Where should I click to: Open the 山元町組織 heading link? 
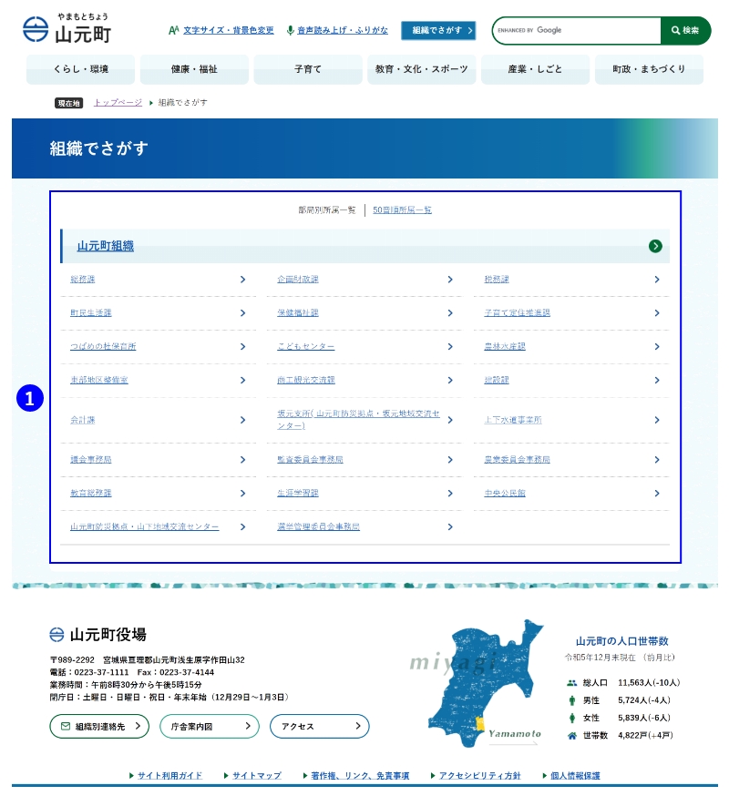[106, 246]
